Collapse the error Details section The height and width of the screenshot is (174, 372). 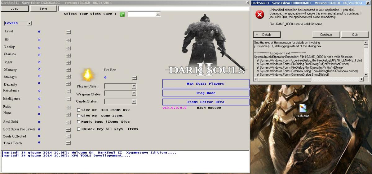coord(264,35)
